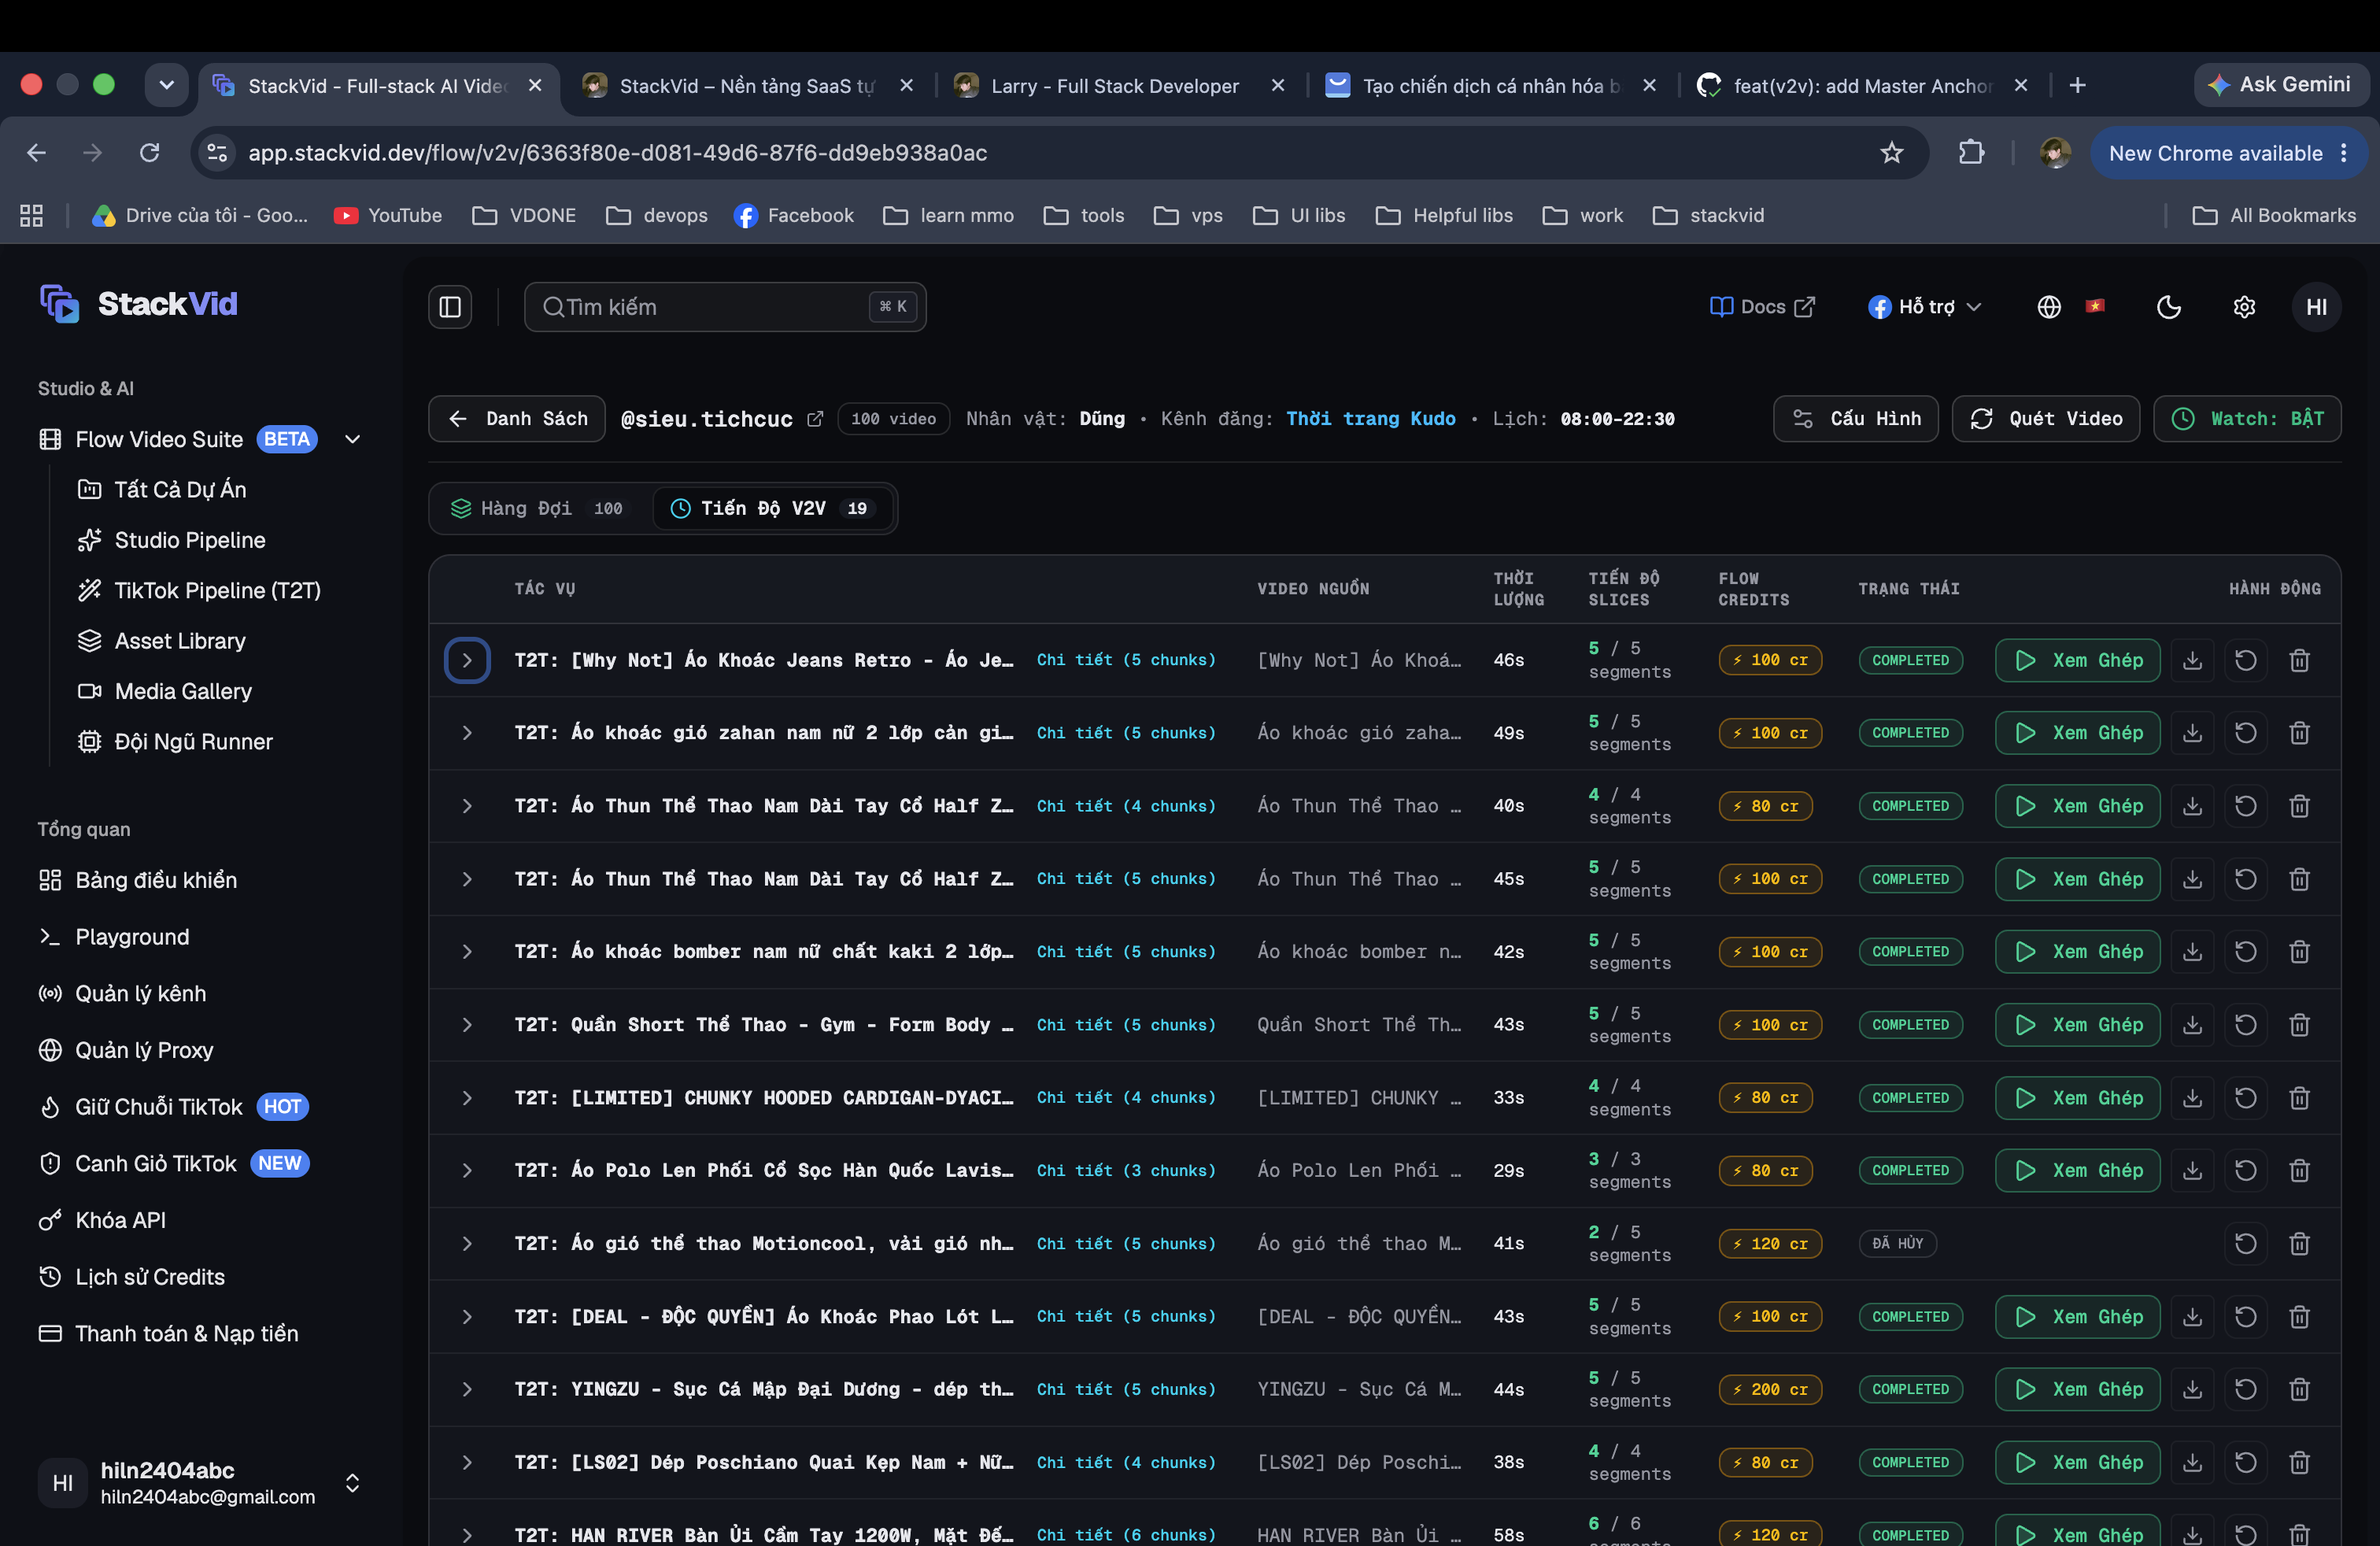Screen dimensions: 2380x1546
Task: Select the Vietnam flag icon
Action: (x=2095, y=306)
